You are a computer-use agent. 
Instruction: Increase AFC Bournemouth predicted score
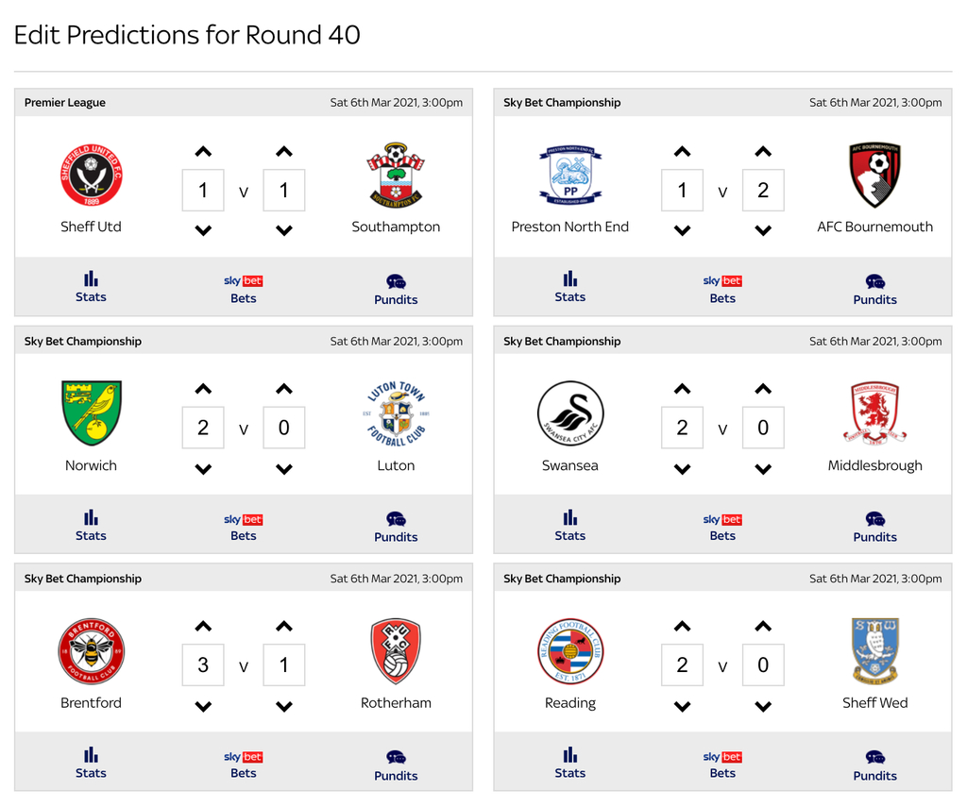pyautogui.click(x=763, y=152)
